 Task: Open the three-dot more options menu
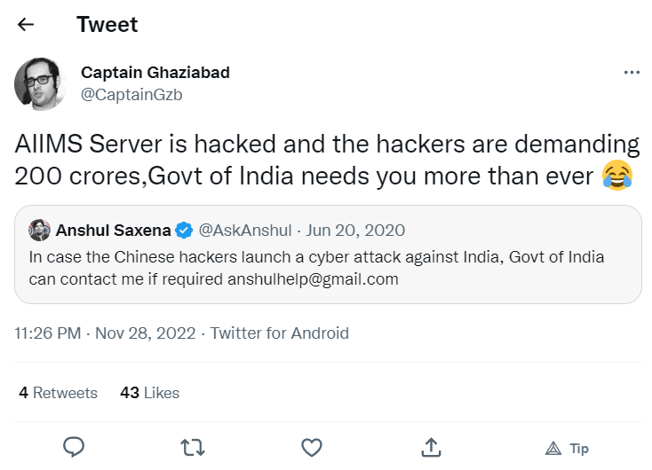click(x=632, y=73)
